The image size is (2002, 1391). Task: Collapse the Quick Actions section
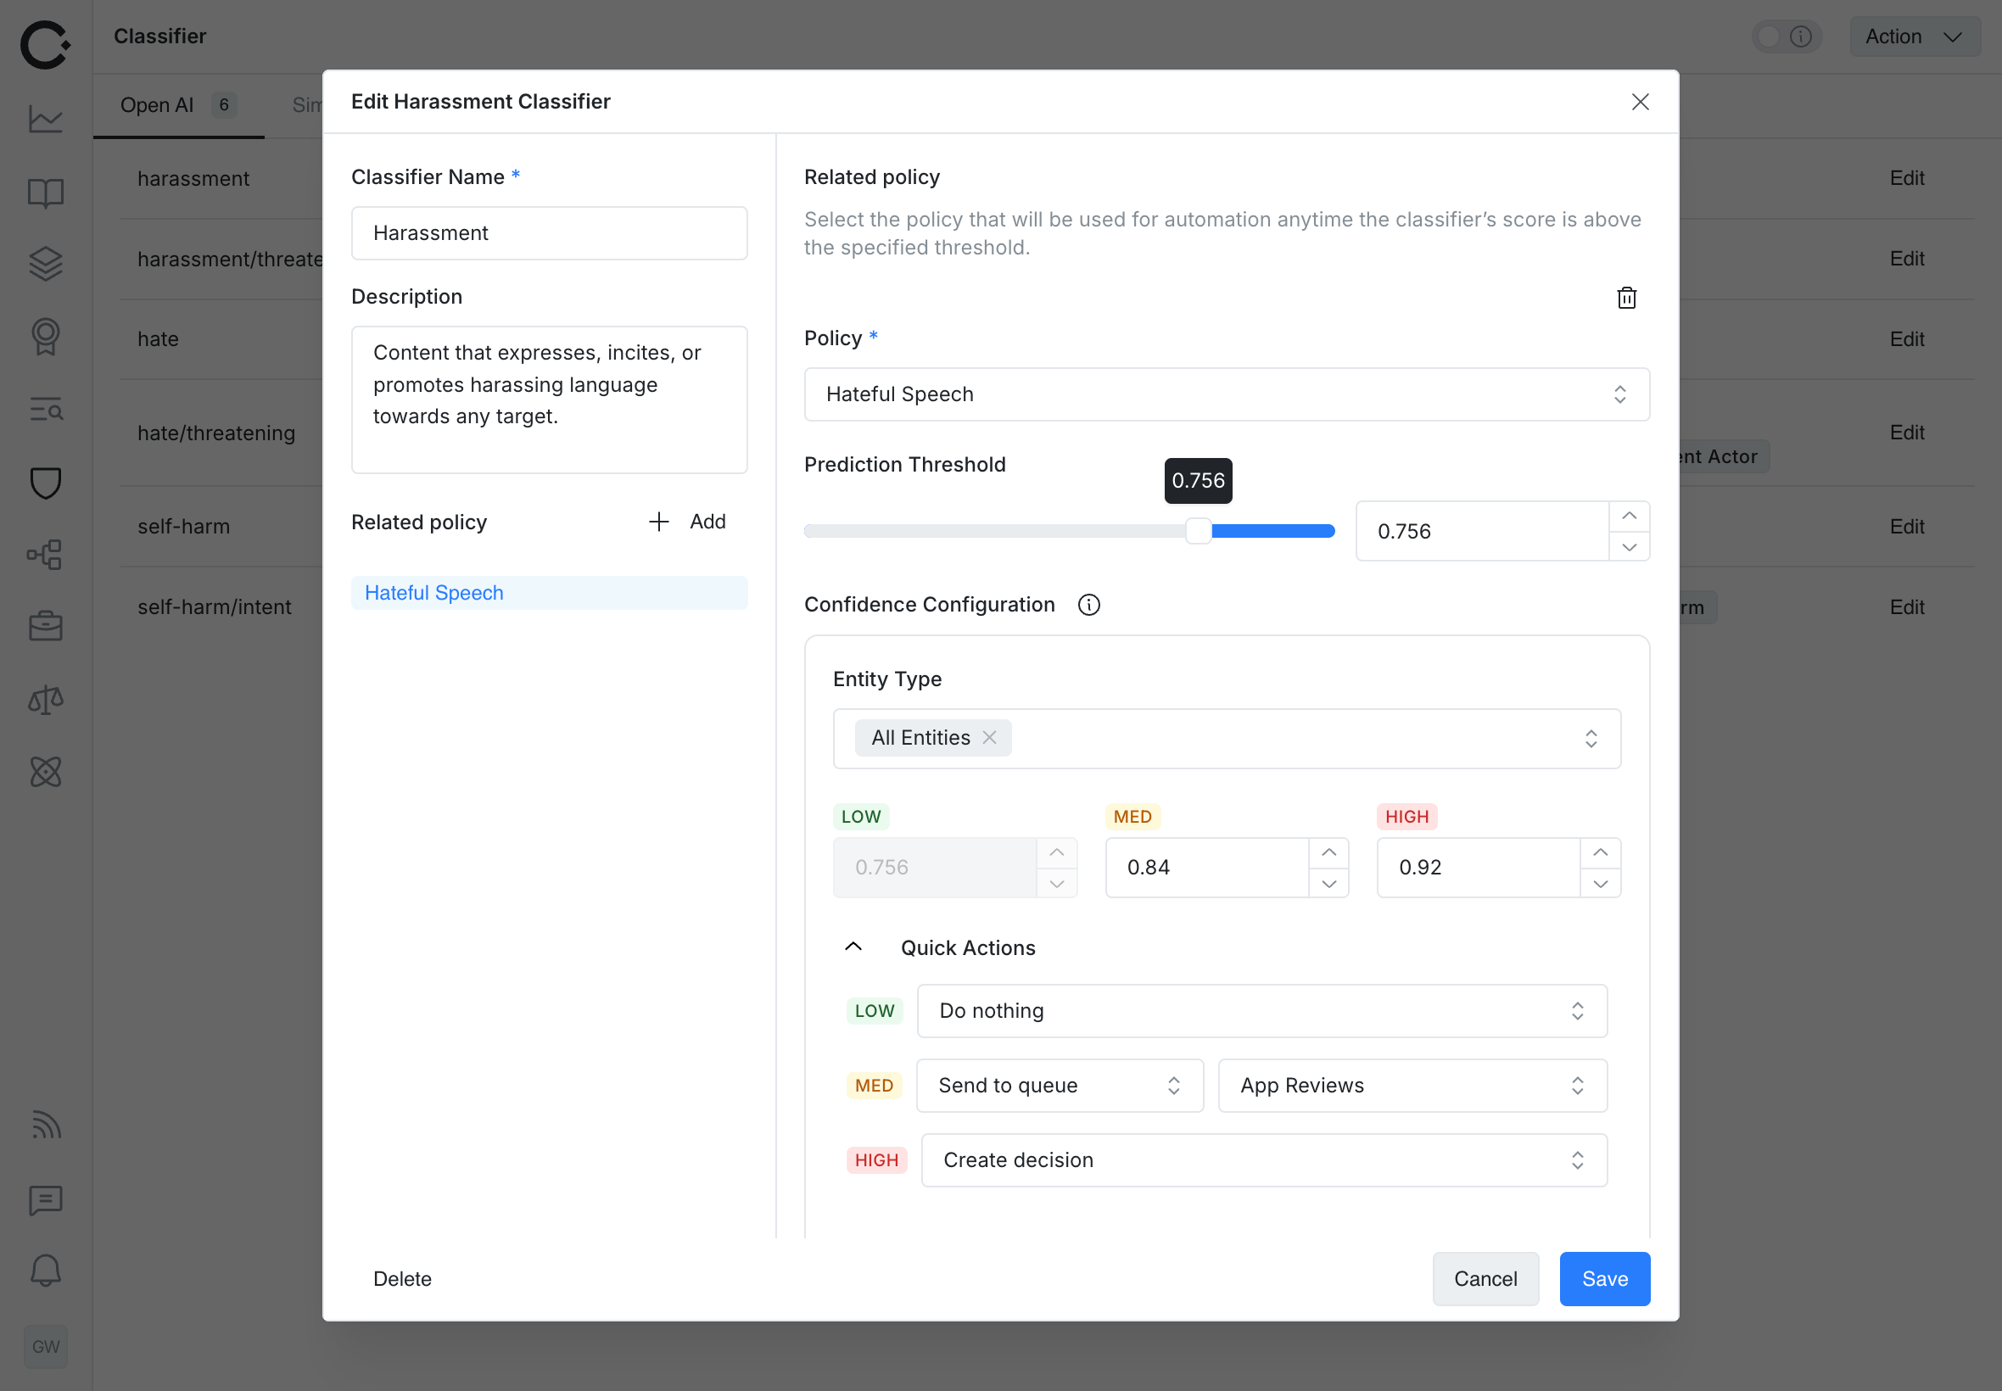point(853,947)
